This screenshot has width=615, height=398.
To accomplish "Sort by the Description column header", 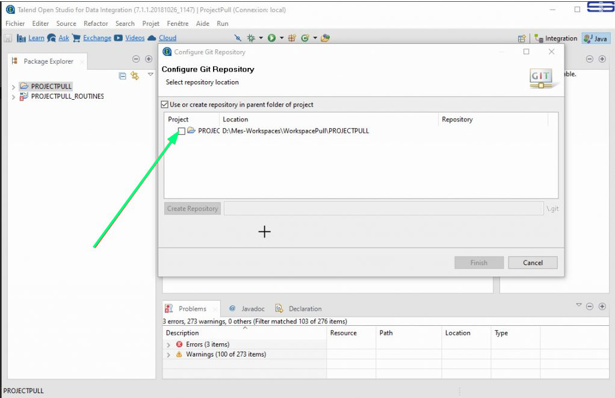I will [245, 333].
